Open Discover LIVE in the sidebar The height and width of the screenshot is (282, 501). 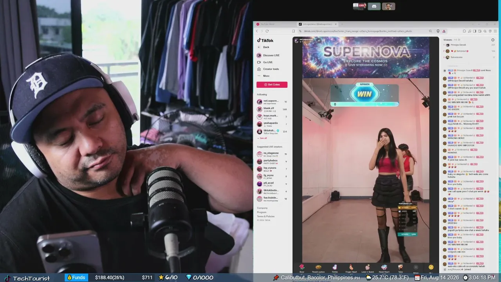pyautogui.click(x=268, y=55)
